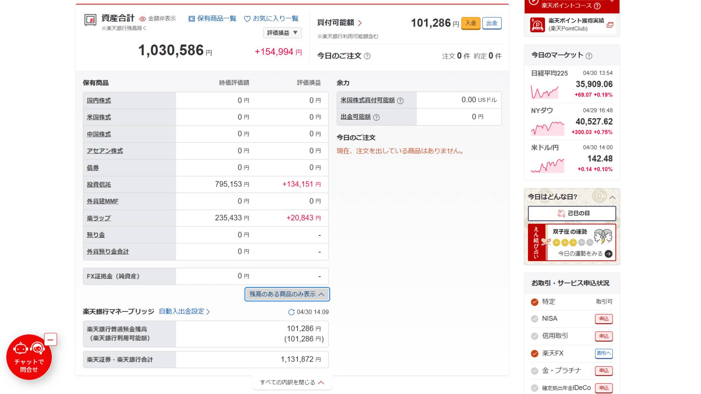Toggle 金額非表示 eye icon

143,19
